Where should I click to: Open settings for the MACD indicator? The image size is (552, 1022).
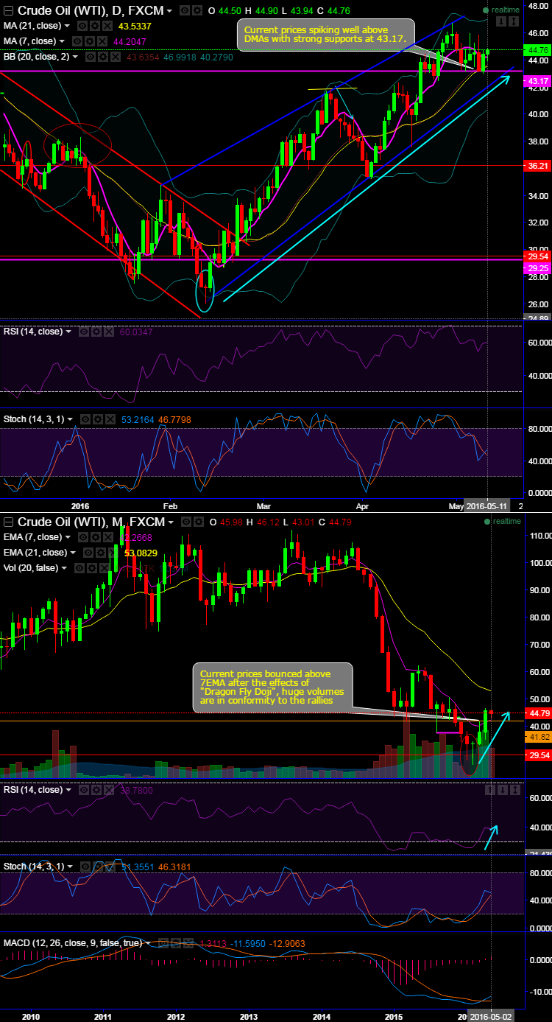tap(176, 943)
